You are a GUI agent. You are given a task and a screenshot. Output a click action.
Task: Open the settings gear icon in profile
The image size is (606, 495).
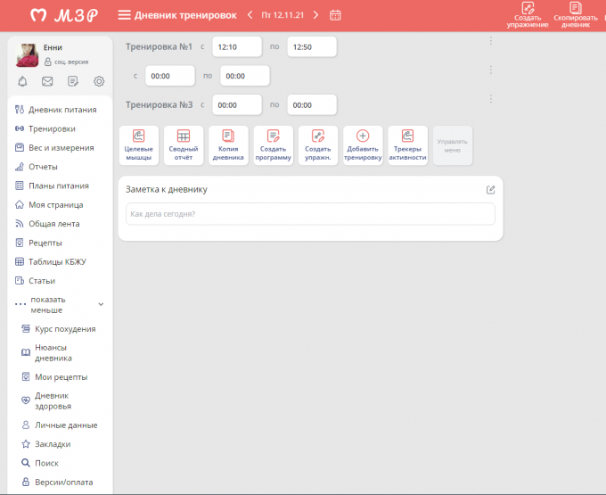(99, 81)
